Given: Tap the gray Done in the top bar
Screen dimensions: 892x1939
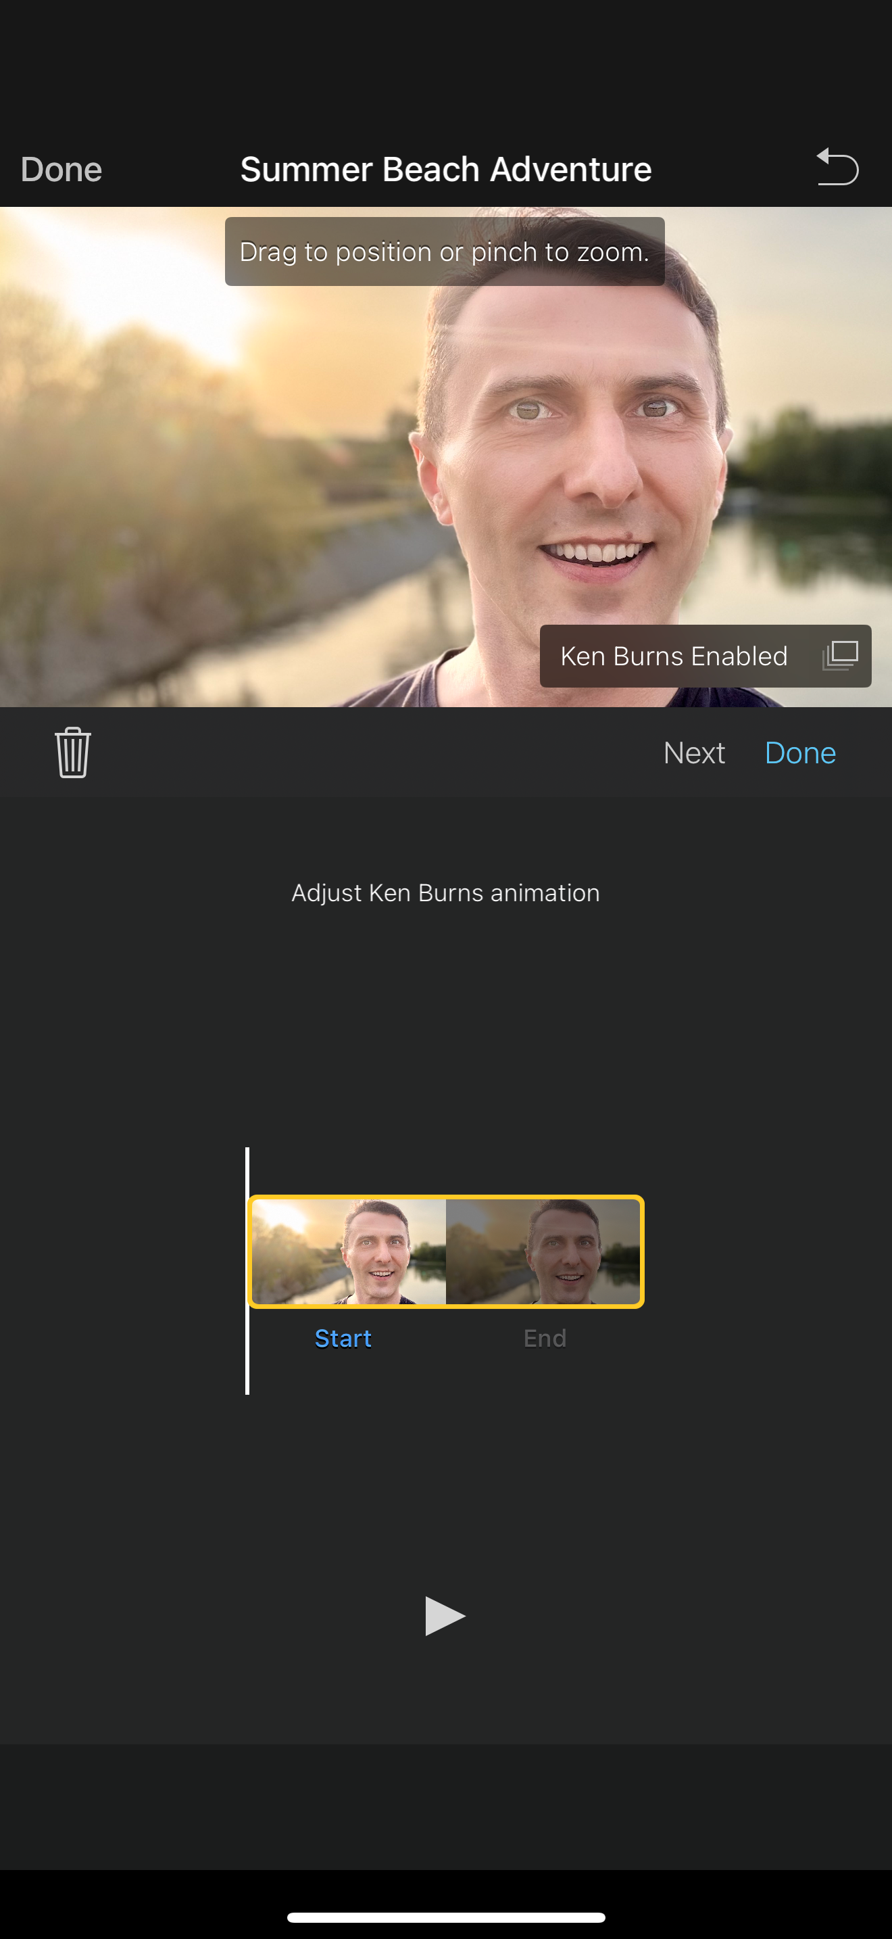Looking at the screenshot, I should (x=61, y=170).
